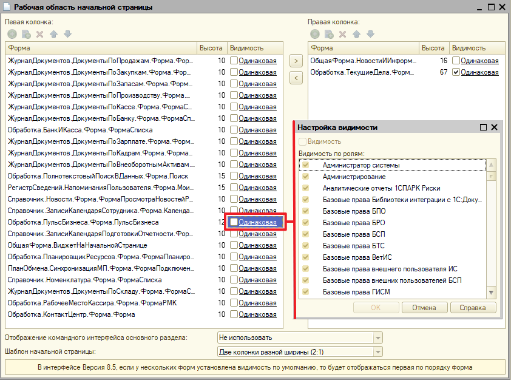Toggle the Видимость checkbox in the dialog
Viewport: 511px width, 380px height.
tap(302, 141)
